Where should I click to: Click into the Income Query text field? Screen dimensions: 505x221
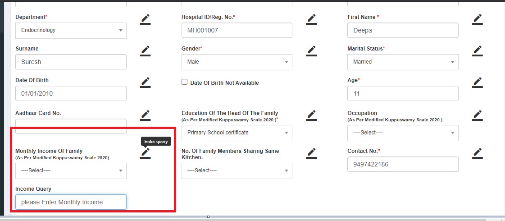click(x=71, y=202)
